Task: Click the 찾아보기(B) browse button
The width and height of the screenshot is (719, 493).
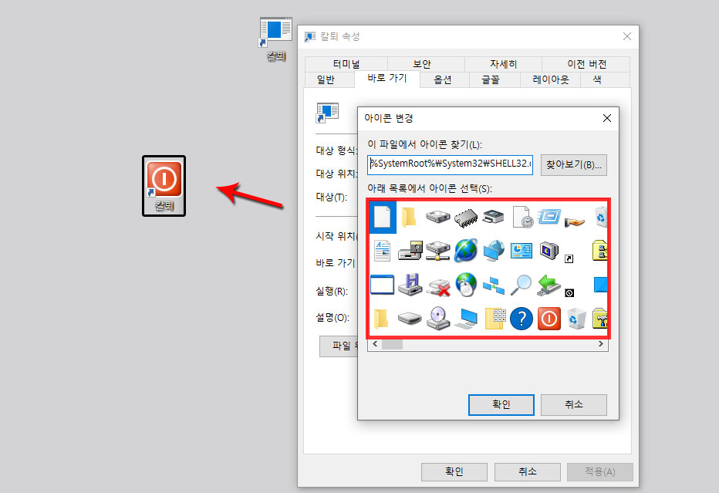Action: point(575,164)
